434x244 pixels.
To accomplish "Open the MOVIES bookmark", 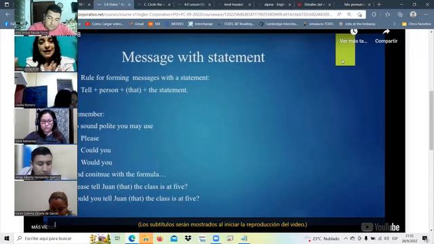I will click(174, 24).
